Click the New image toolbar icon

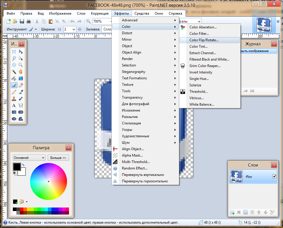point(8,21)
